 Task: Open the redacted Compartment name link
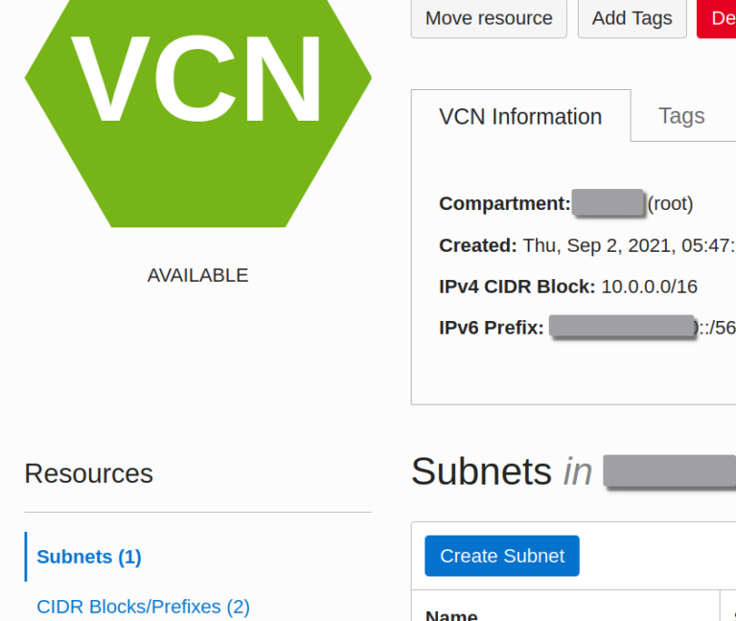click(608, 203)
